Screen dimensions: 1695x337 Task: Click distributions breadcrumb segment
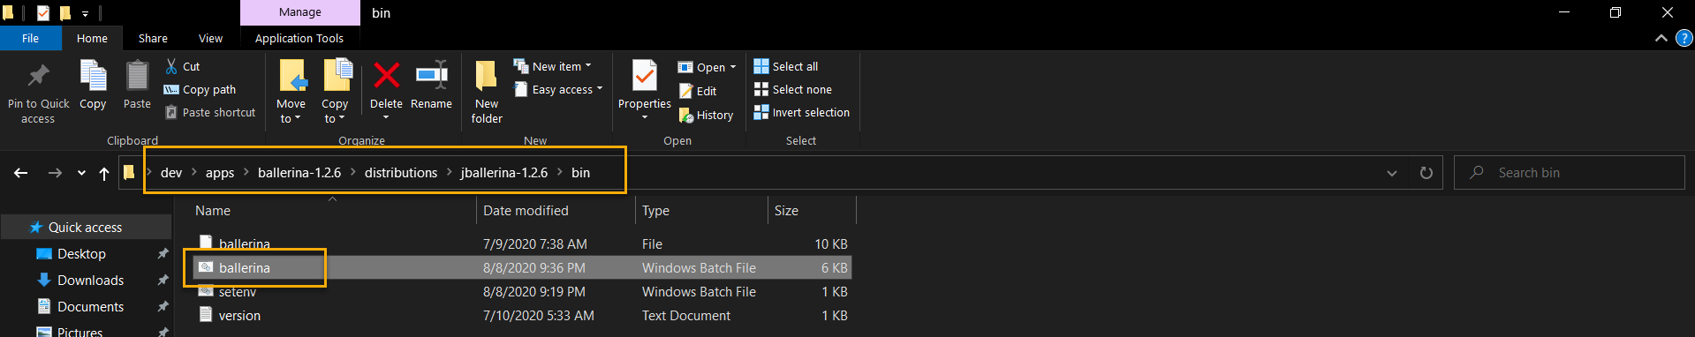(401, 173)
